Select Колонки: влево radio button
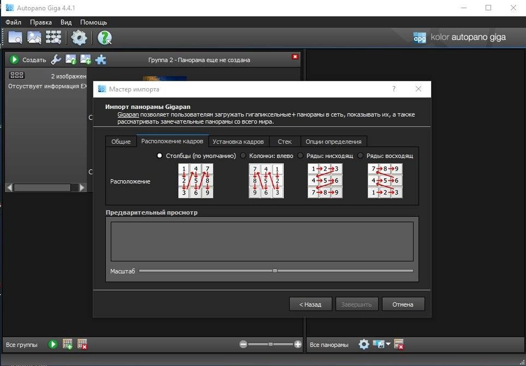The height and width of the screenshot is (366, 526). (x=243, y=155)
